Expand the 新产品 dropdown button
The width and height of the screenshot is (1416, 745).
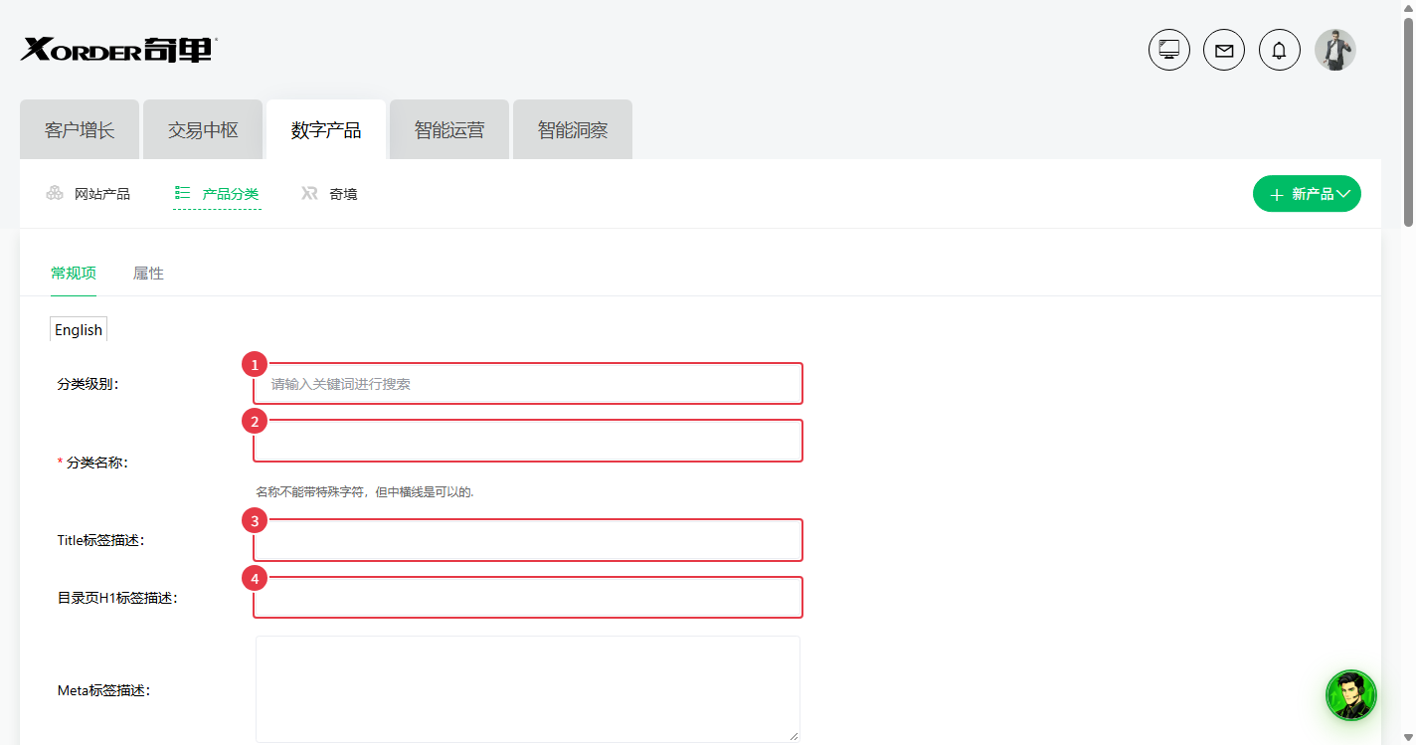(1307, 194)
